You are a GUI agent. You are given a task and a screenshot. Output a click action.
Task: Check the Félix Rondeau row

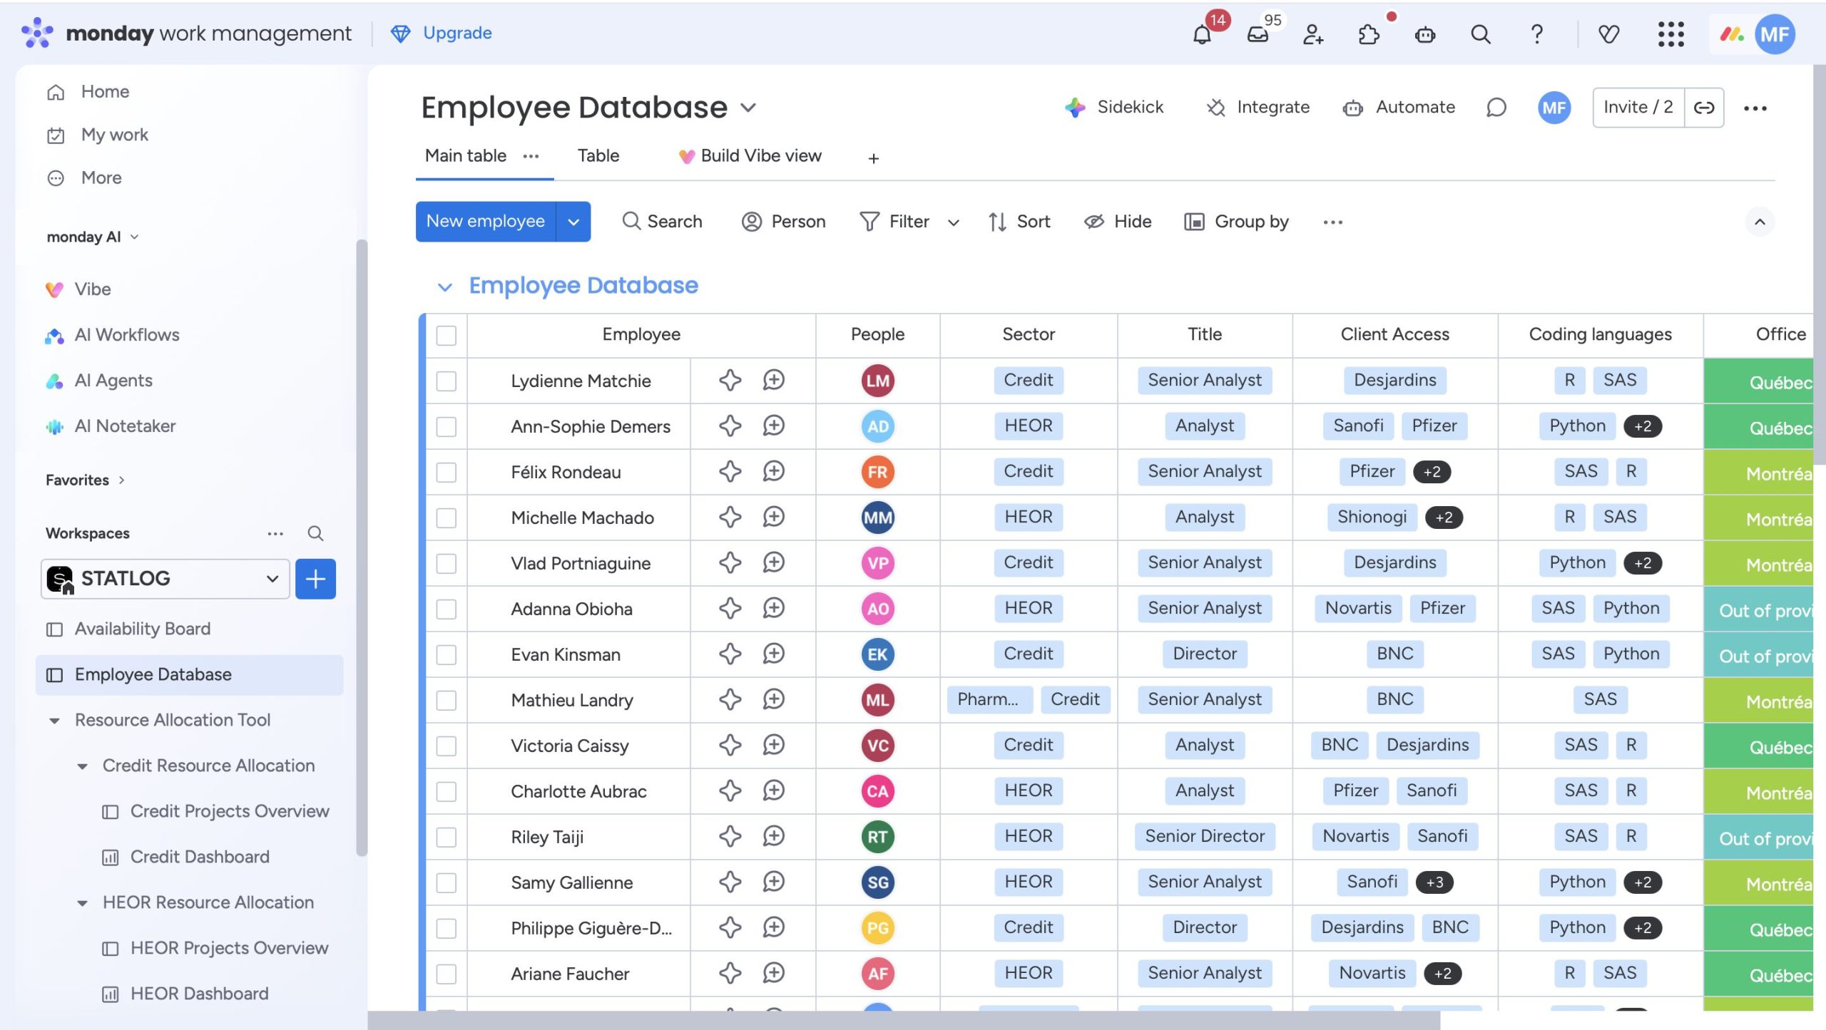(x=447, y=472)
